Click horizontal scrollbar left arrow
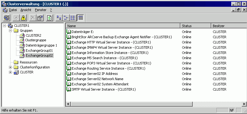This screenshot has height=114, width=247. point(68,104)
